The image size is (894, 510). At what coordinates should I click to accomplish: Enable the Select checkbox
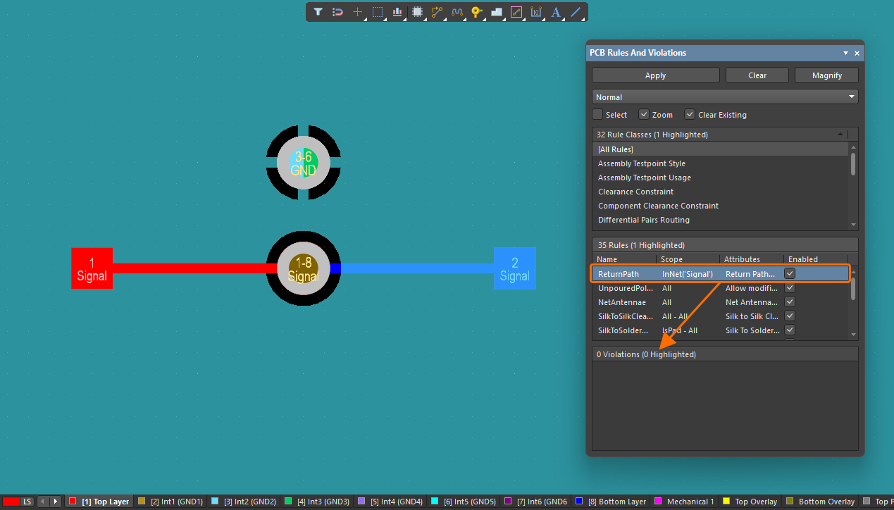click(597, 115)
